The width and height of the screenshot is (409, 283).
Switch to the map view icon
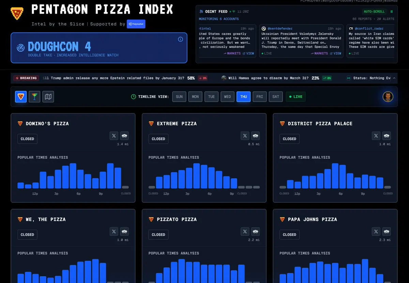pyautogui.click(x=48, y=97)
